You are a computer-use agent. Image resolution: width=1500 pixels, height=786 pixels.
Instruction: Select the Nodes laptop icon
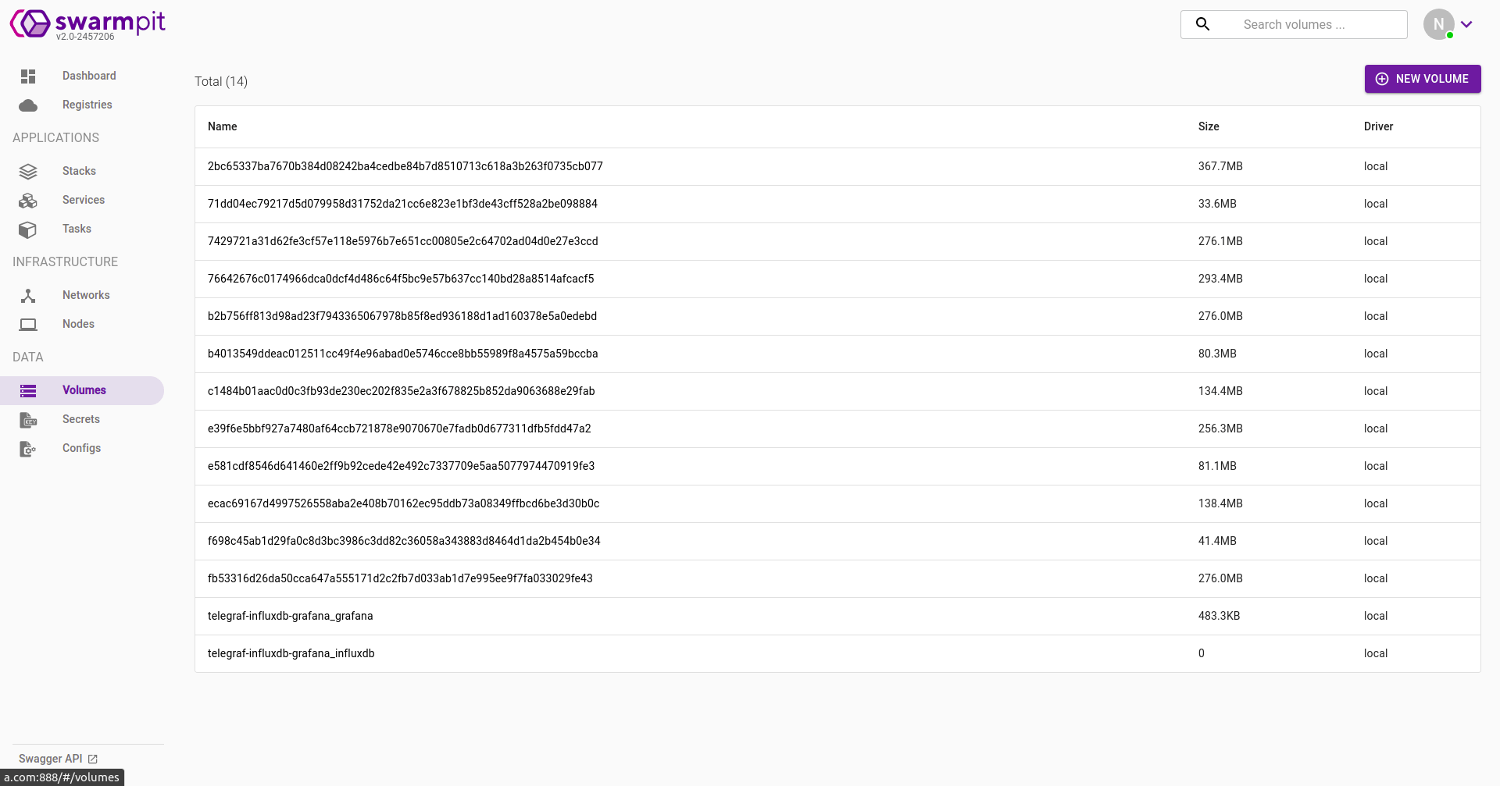28,324
